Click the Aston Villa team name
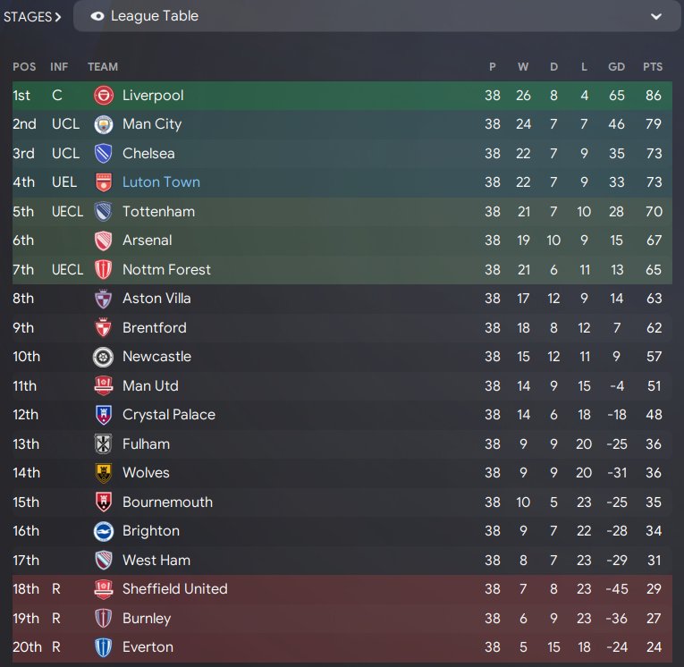This screenshot has height=667, width=684. (156, 299)
